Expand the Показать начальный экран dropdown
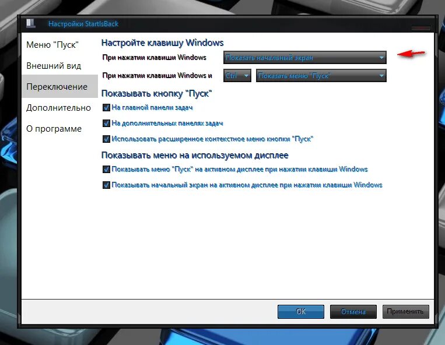This screenshot has height=345, width=445. [x=305, y=58]
